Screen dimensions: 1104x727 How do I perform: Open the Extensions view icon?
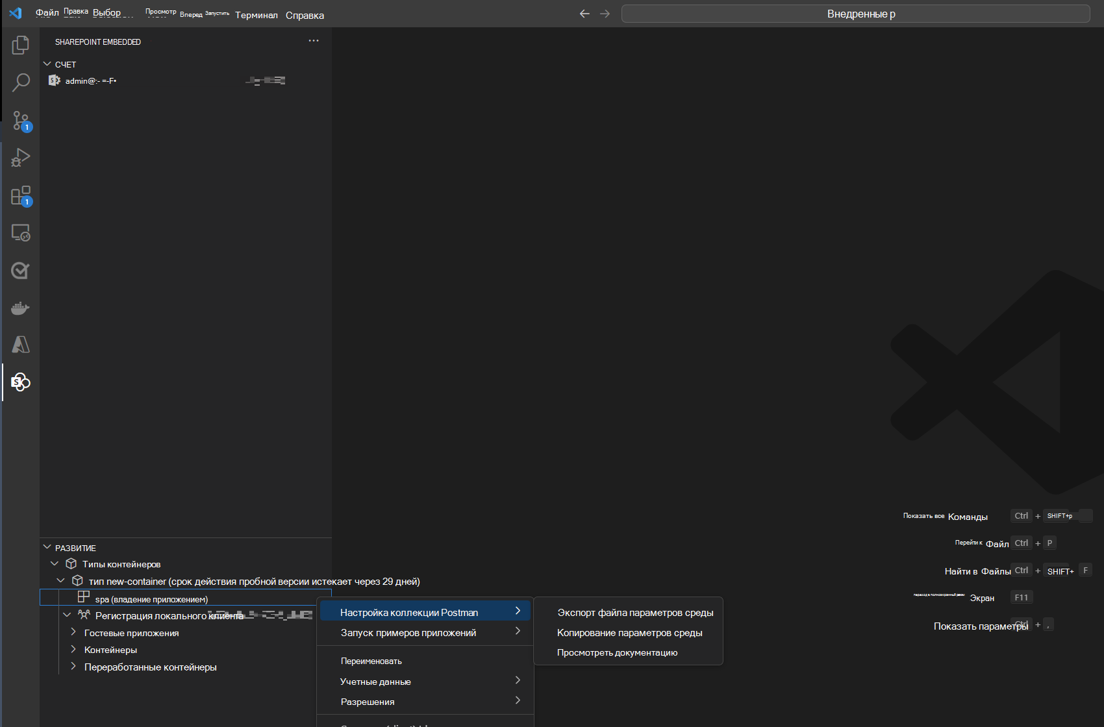click(x=21, y=195)
